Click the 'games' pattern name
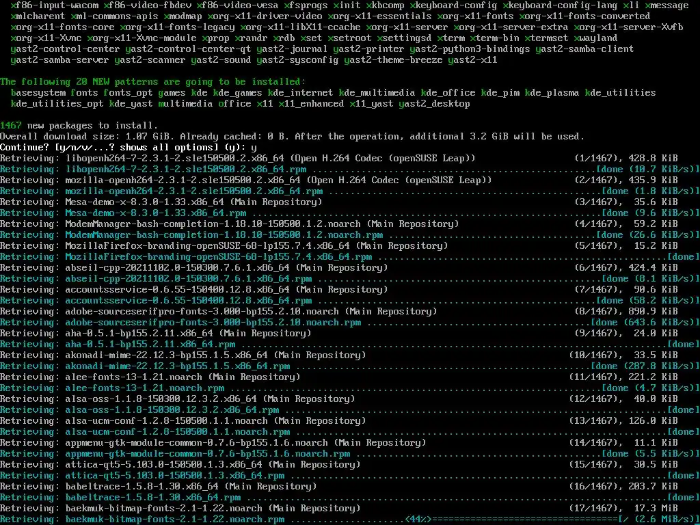The width and height of the screenshot is (700, 525). pos(172,93)
